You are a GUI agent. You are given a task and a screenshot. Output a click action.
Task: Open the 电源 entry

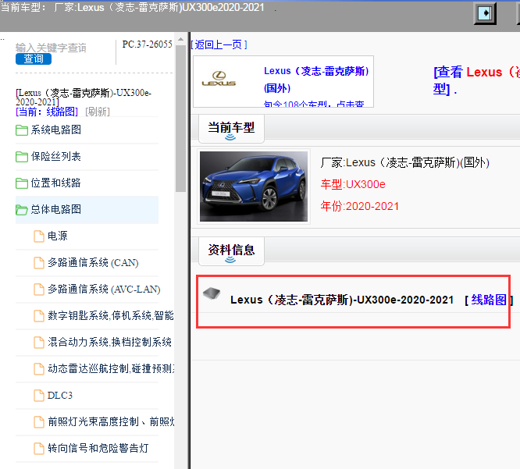click(x=58, y=236)
